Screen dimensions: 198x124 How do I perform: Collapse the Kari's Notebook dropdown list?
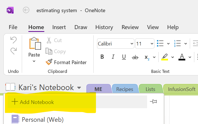pos(79,88)
